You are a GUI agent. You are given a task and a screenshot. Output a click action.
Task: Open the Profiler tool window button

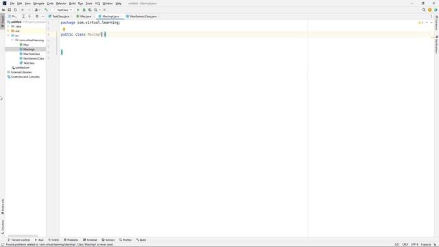(125, 239)
